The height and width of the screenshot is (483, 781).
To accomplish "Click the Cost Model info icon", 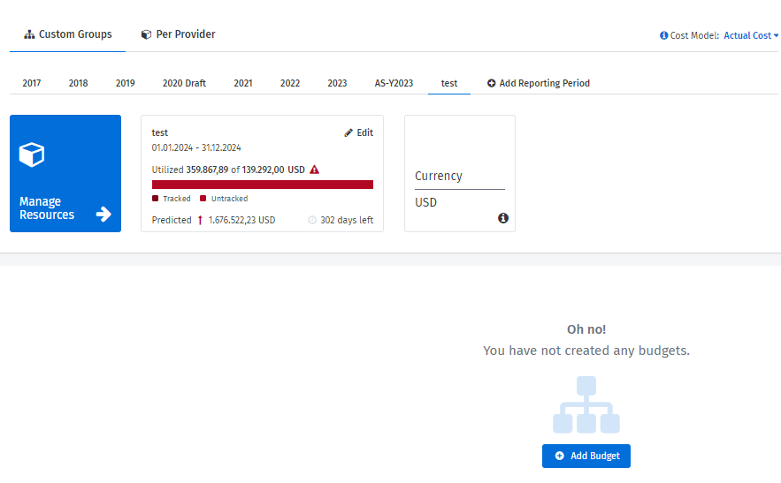I will (663, 35).
